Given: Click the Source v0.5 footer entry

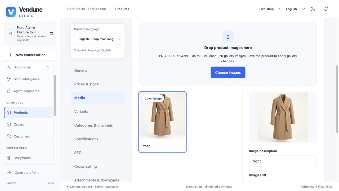Looking at the screenshot, I should click(30, 183).
